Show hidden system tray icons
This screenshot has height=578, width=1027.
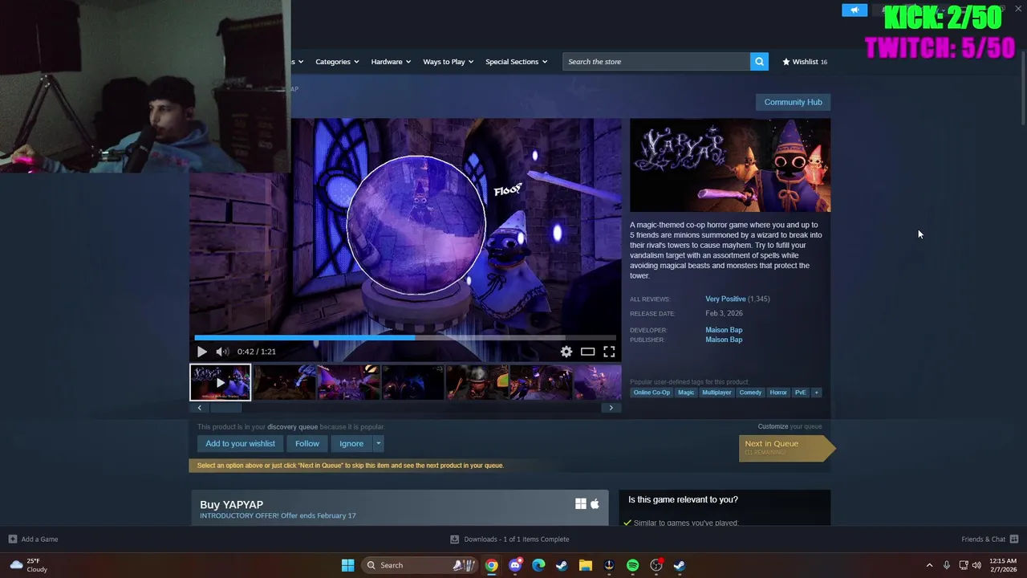point(929,565)
